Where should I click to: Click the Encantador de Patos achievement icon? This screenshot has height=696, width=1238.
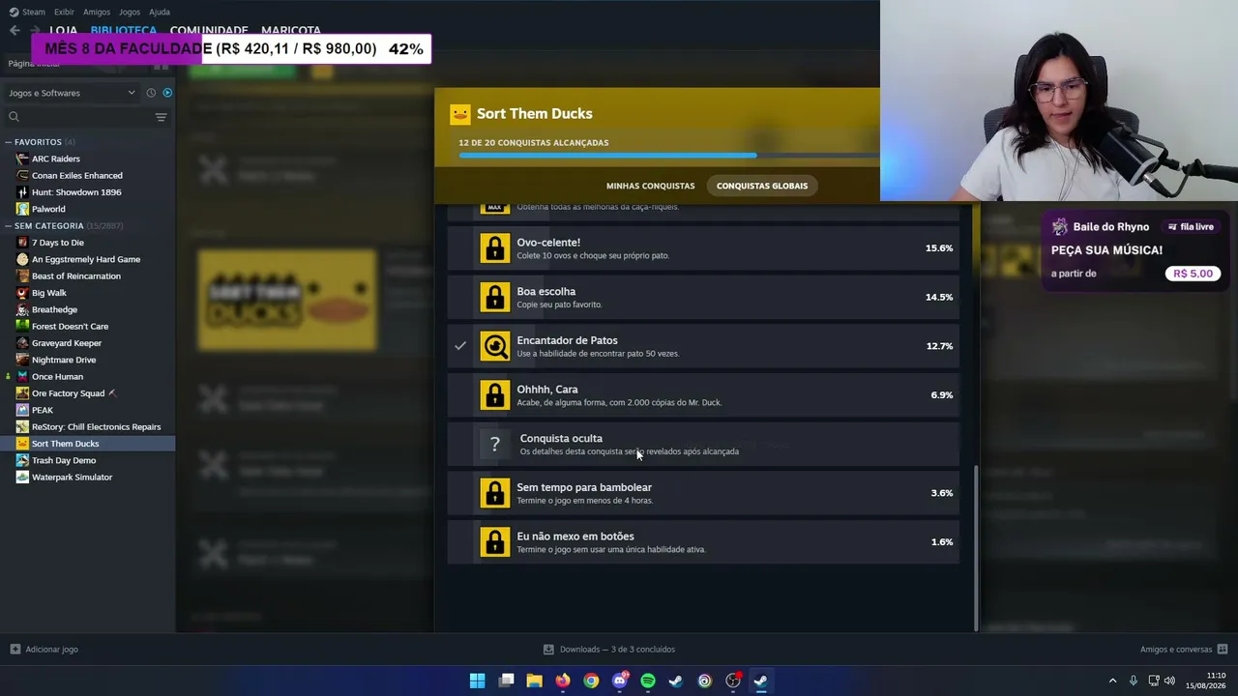[495, 346]
